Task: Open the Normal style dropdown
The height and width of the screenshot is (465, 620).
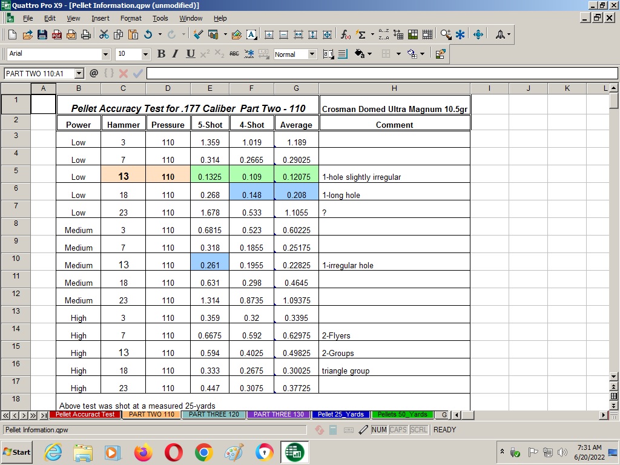Action: click(x=312, y=54)
